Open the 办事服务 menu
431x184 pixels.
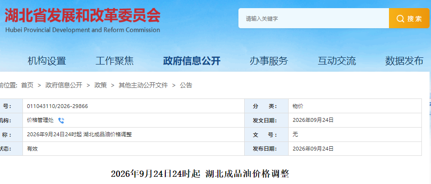(x=269, y=61)
